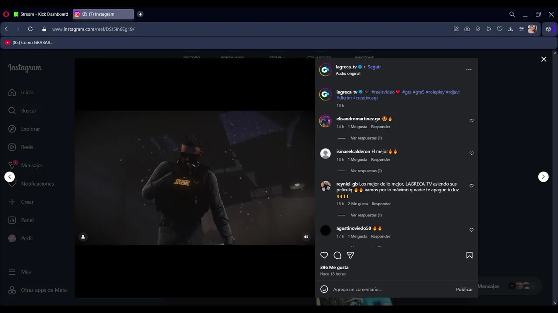Open bookmarks heart icon in toolbar
This screenshot has height=313, width=558.
[500, 29]
